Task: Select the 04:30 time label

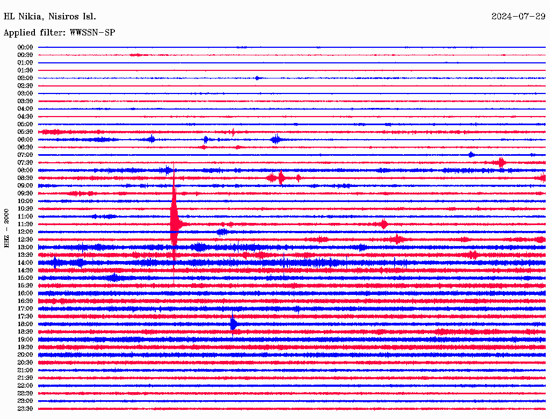Action: coord(25,117)
